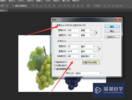Click the 复位 button
This screenshot has width=132, height=100.
pos(112,31)
